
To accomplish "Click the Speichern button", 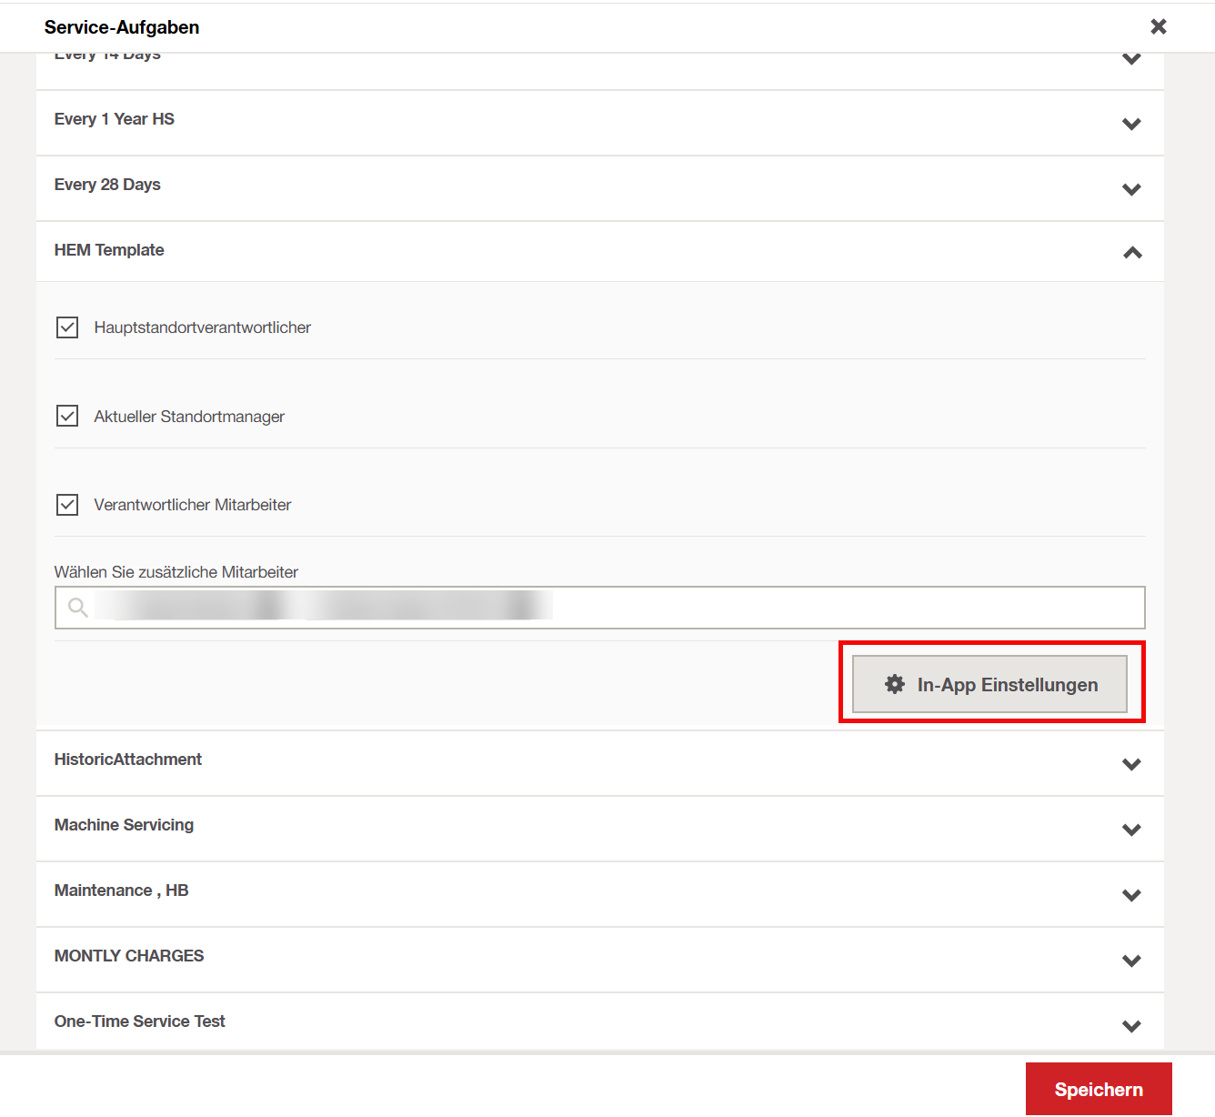I will click(1098, 1089).
